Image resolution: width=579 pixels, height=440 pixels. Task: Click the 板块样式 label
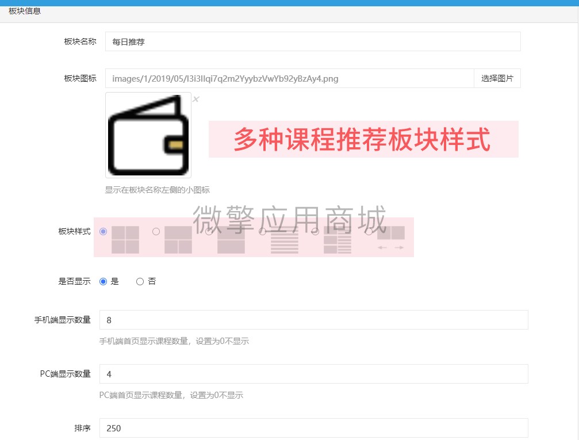coord(74,231)
